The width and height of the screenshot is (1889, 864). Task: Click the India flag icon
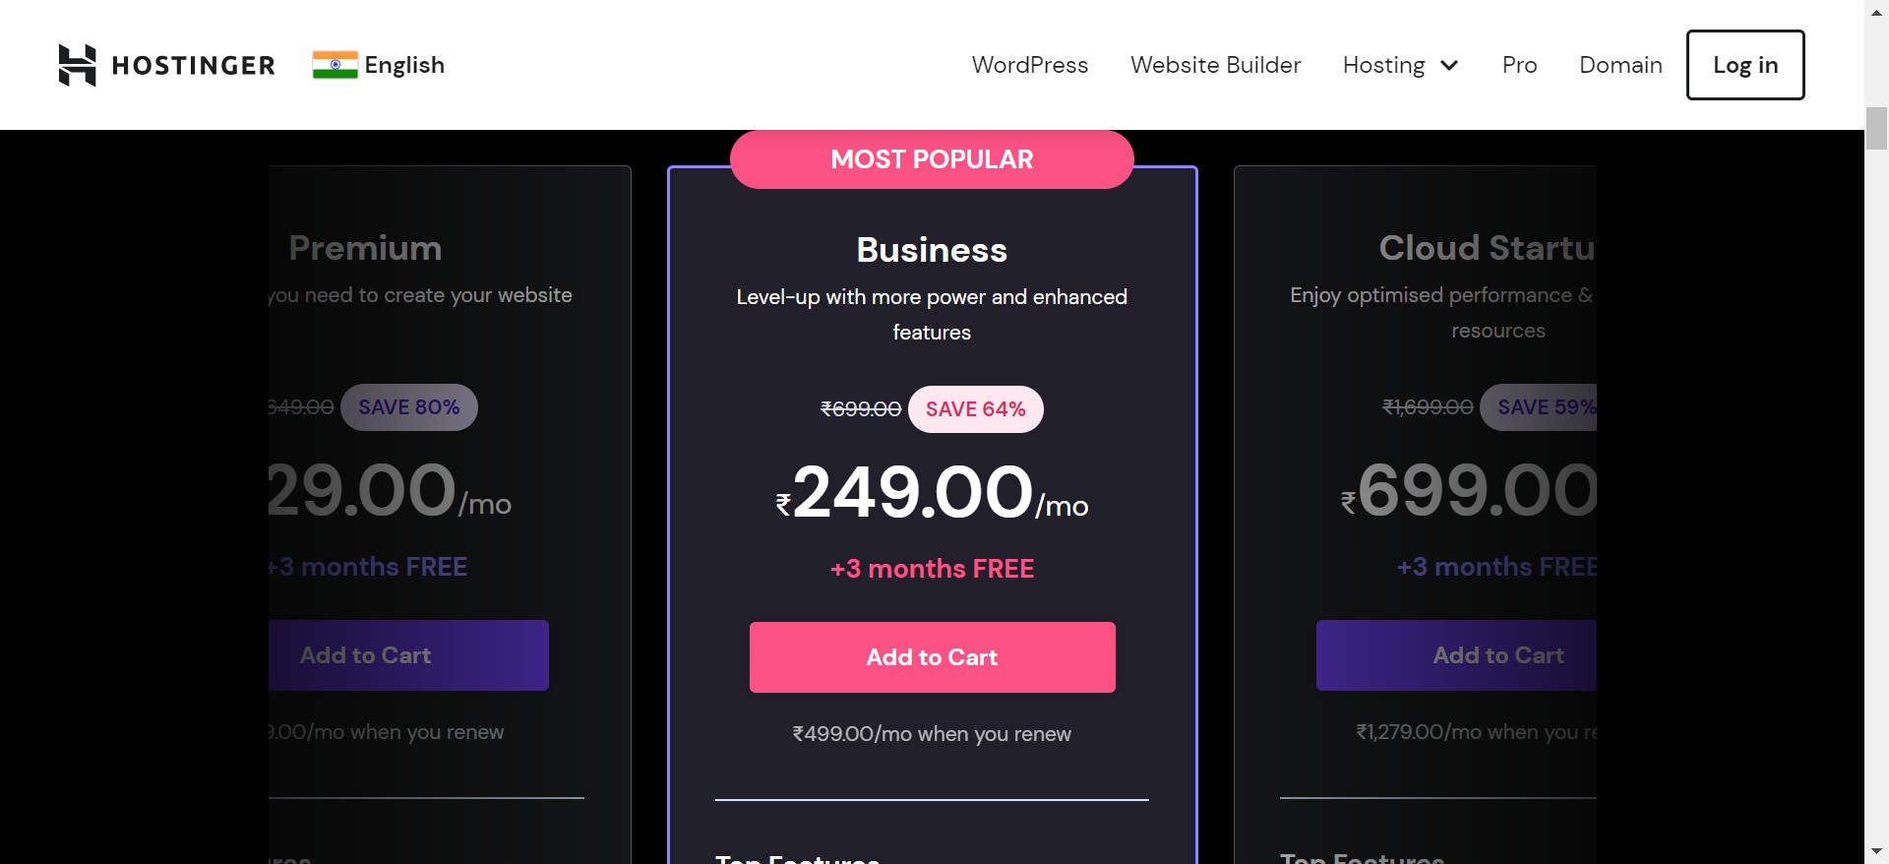pyautogui.click(x=335, y=65)
